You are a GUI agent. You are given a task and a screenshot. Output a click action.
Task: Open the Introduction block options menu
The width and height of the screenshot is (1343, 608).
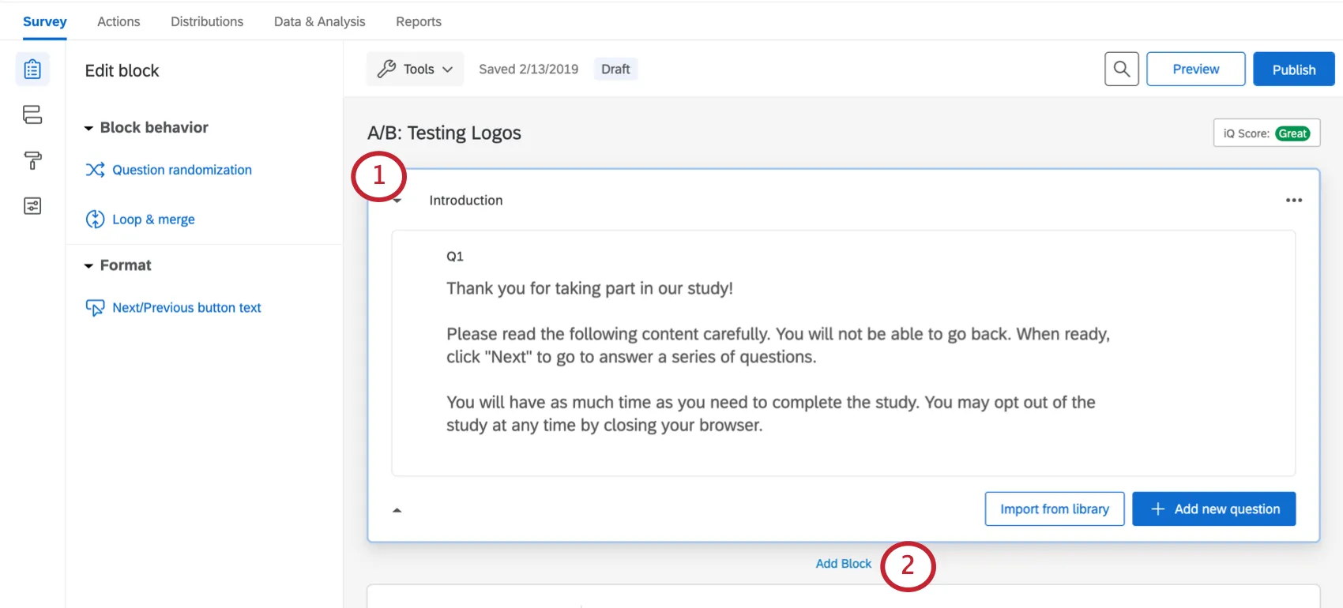(1293, 200)
